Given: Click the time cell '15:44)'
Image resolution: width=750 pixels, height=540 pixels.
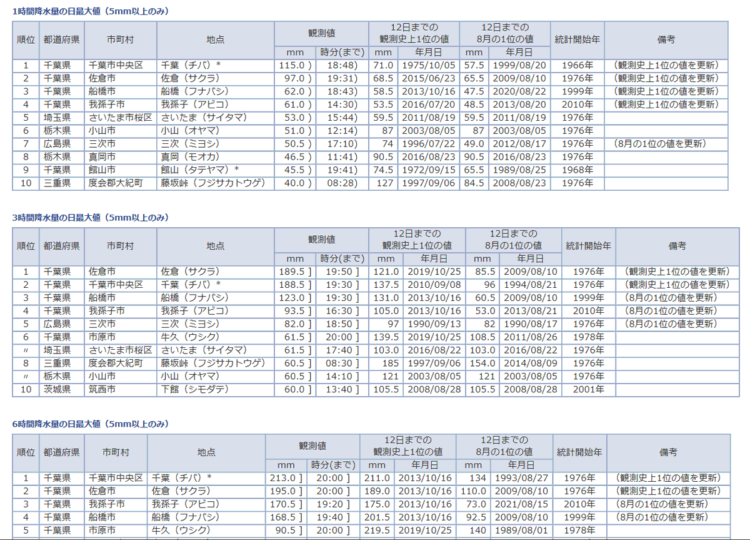Looking at the screenshot, I should 344,118.
